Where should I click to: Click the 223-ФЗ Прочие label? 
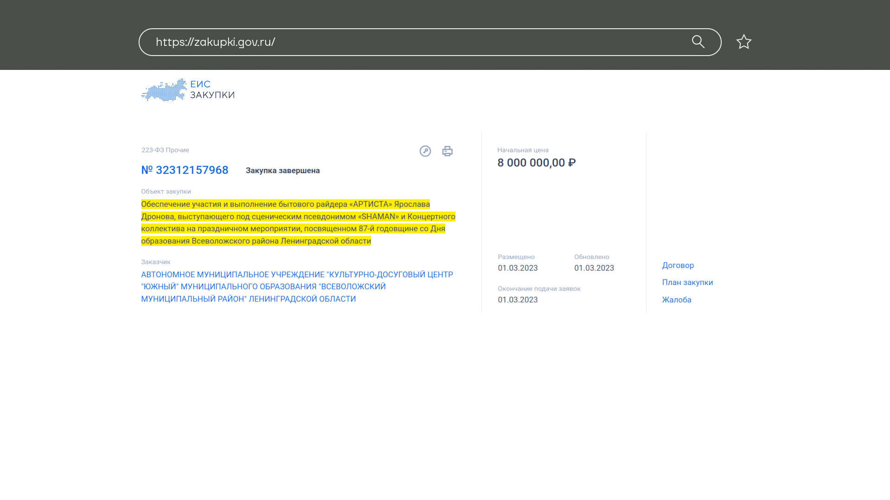click(x=165, y=150)
